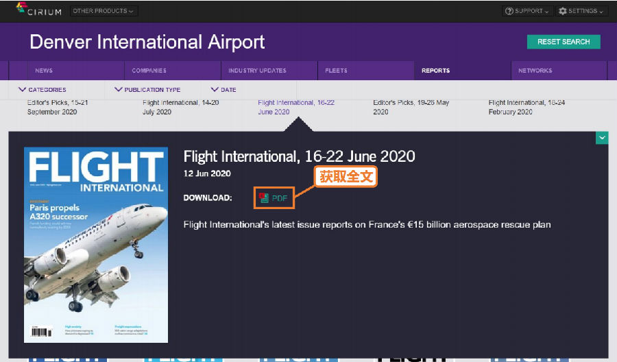Open Editor's Picks 15-21 September 2020
This screenshot has width=617, height=362.
click(58, 107)
